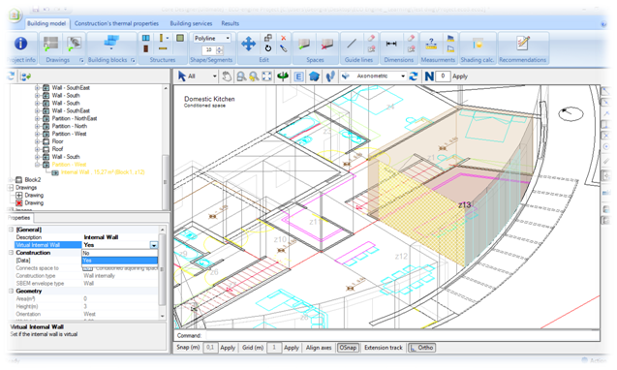Image resolution: width=617 pixels, height=370 pixels.
Task: Expand the Block2 tree node
Action: tap(11, 180)
